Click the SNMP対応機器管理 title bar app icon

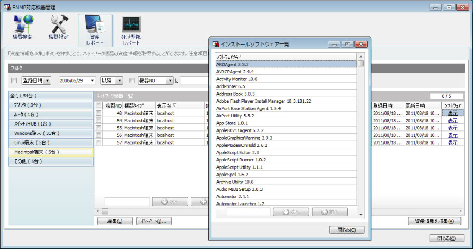pos(7,7)
